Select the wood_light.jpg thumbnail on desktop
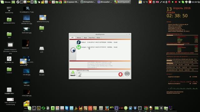 27,92
